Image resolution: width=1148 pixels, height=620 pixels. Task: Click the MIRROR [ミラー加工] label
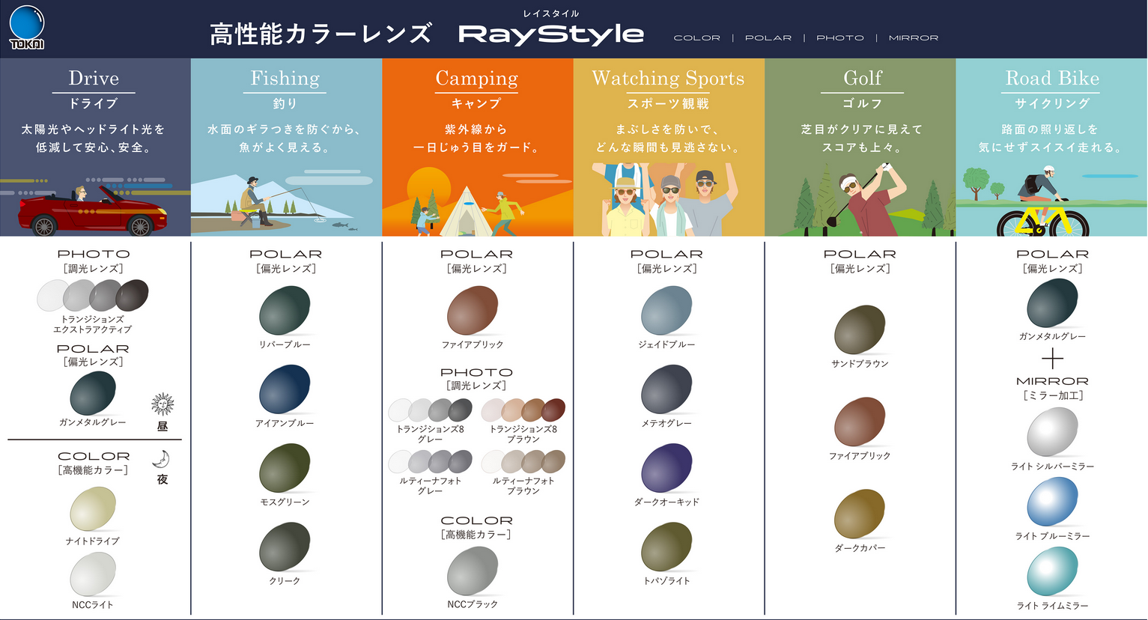(1052, 388)
